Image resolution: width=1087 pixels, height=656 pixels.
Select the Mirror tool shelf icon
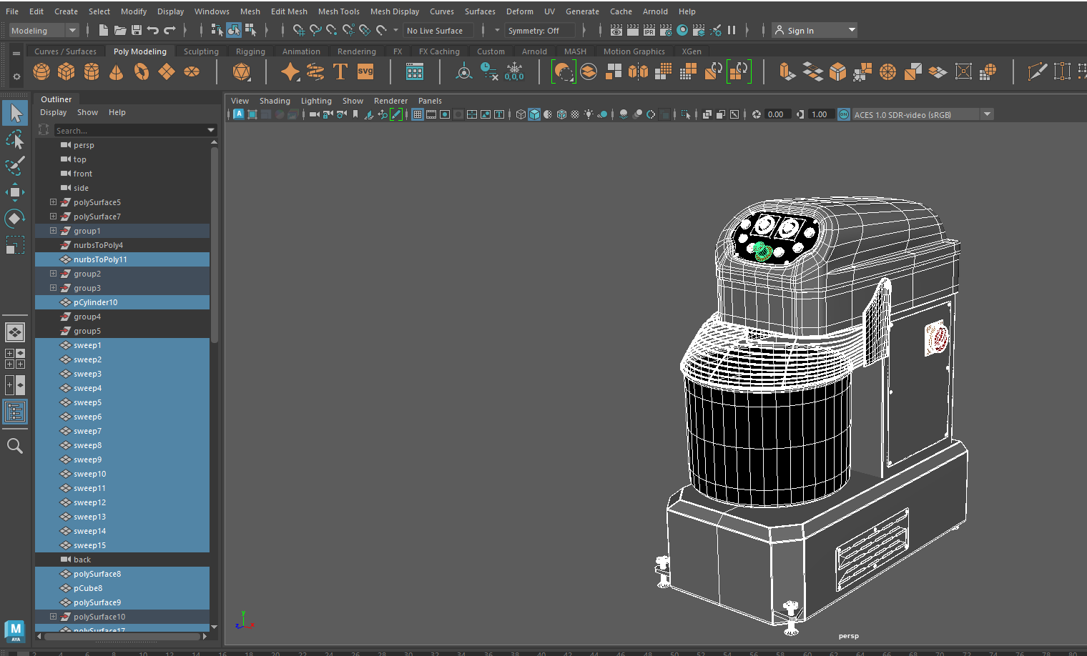638,72
